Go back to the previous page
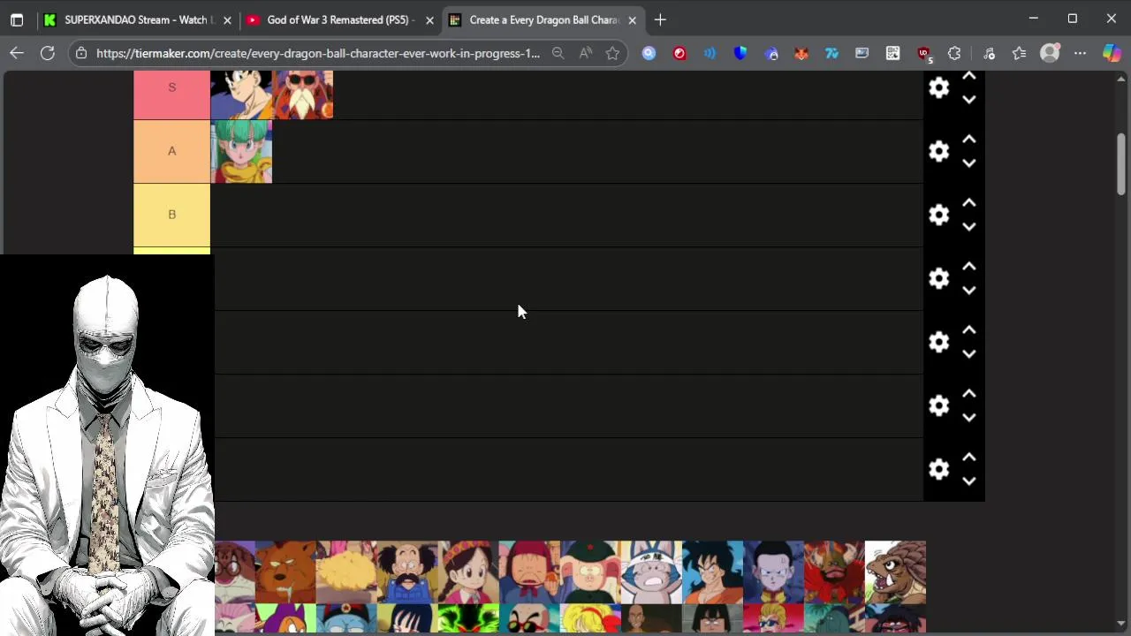This screenshot has width=1131, height=636. (17, 53)
